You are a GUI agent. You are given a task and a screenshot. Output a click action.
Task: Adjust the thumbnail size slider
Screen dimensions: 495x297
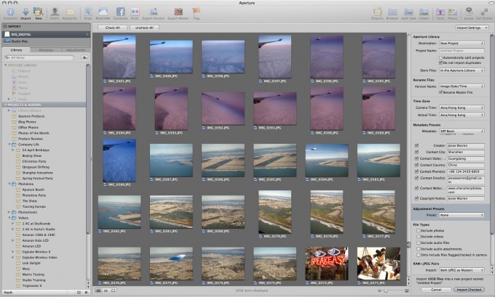click(x=386, y=290)
